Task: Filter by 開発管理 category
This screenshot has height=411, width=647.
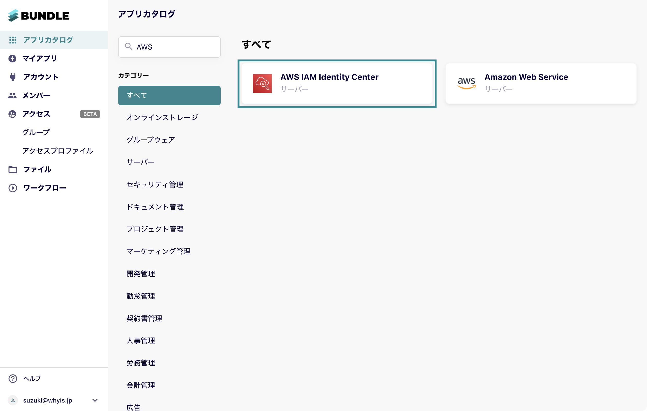Action: (x=141, y=274)
